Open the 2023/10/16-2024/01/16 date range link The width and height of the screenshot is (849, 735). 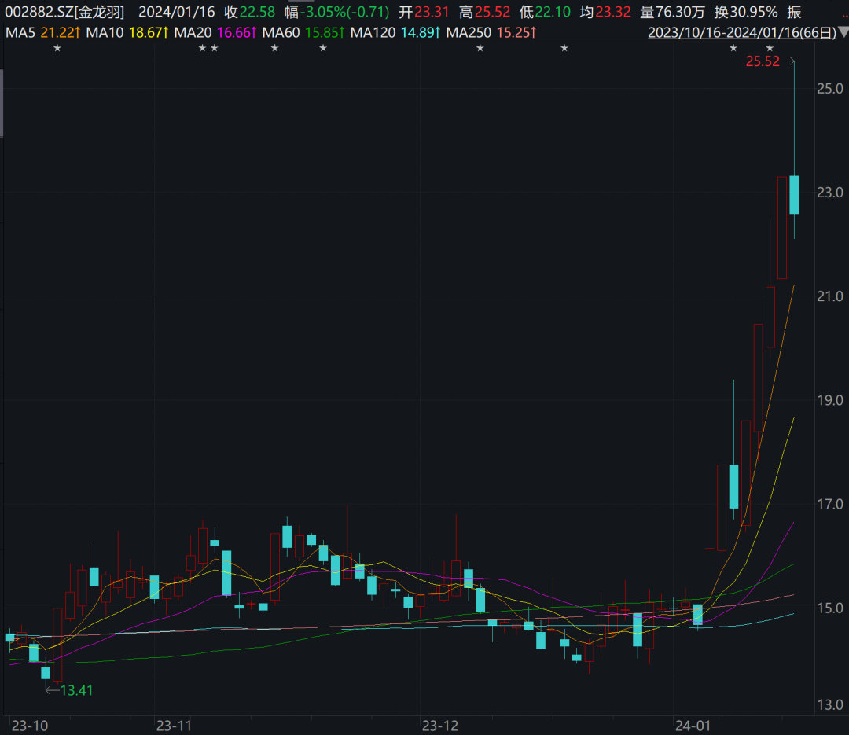(x=740, y=33)
